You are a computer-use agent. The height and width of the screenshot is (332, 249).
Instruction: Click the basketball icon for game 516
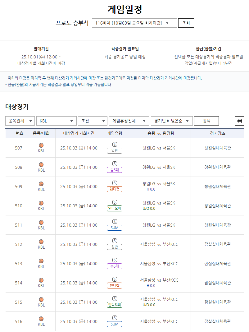click(40, 319)
